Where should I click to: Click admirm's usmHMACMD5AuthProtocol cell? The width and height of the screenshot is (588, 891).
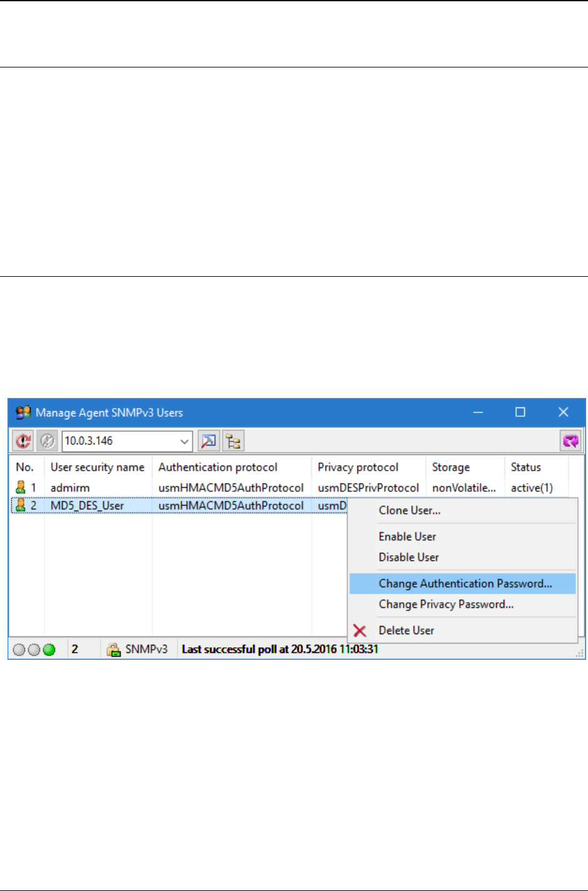[231, 488]
